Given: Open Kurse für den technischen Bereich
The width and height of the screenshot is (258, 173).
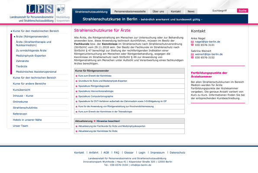Looking at the screenshot, I should [x=35, y=77].
